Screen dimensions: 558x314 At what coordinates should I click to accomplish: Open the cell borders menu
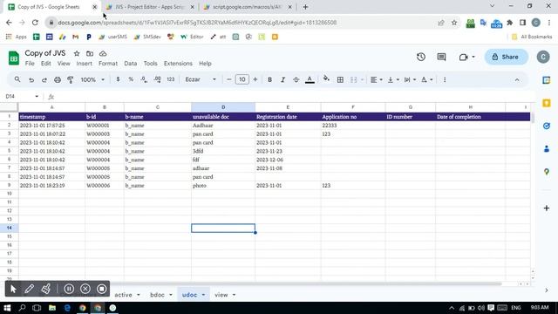click(x=340, y=79)
